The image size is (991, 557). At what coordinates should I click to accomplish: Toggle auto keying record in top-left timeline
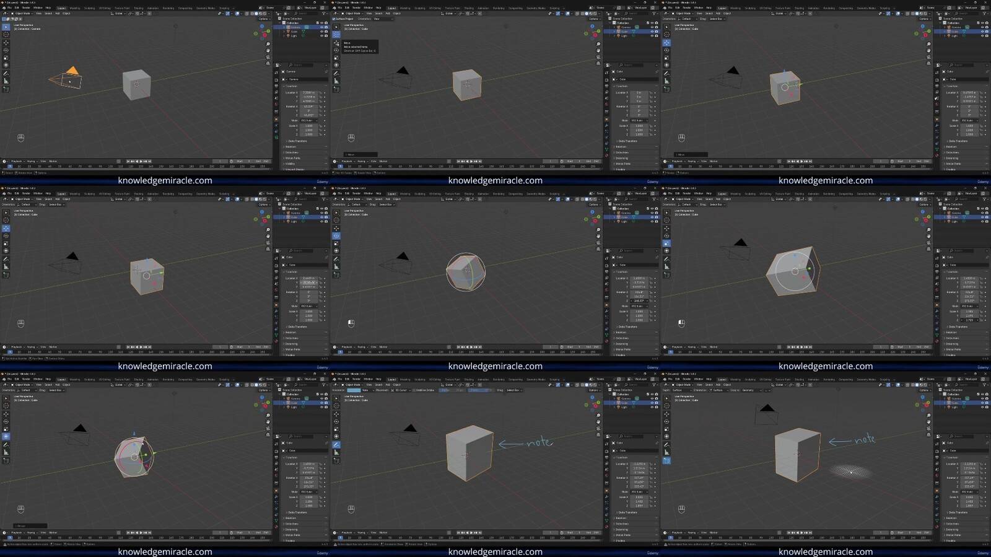coord(119,161)
